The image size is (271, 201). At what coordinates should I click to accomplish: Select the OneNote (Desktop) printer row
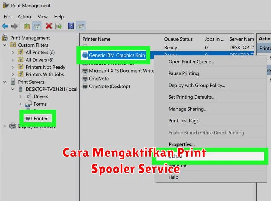coord(109,86)
